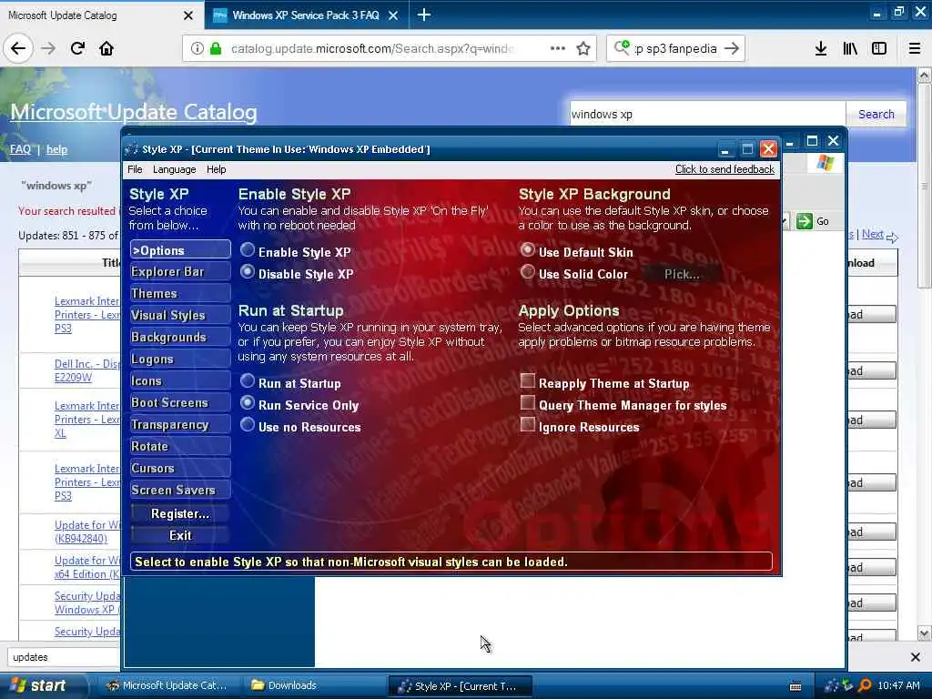The image size is (932, 699).
Task: Check Reapply Theme at Startup
Action: coord(527,381)
